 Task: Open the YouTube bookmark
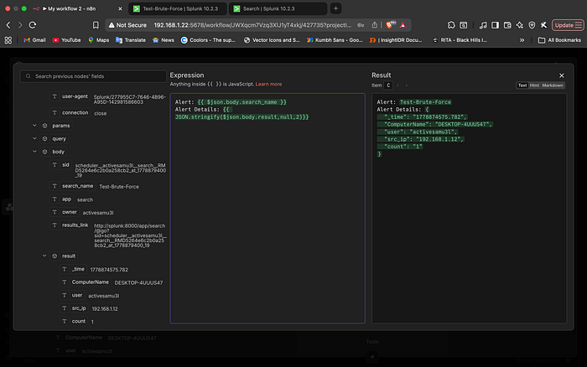[66, 40]
